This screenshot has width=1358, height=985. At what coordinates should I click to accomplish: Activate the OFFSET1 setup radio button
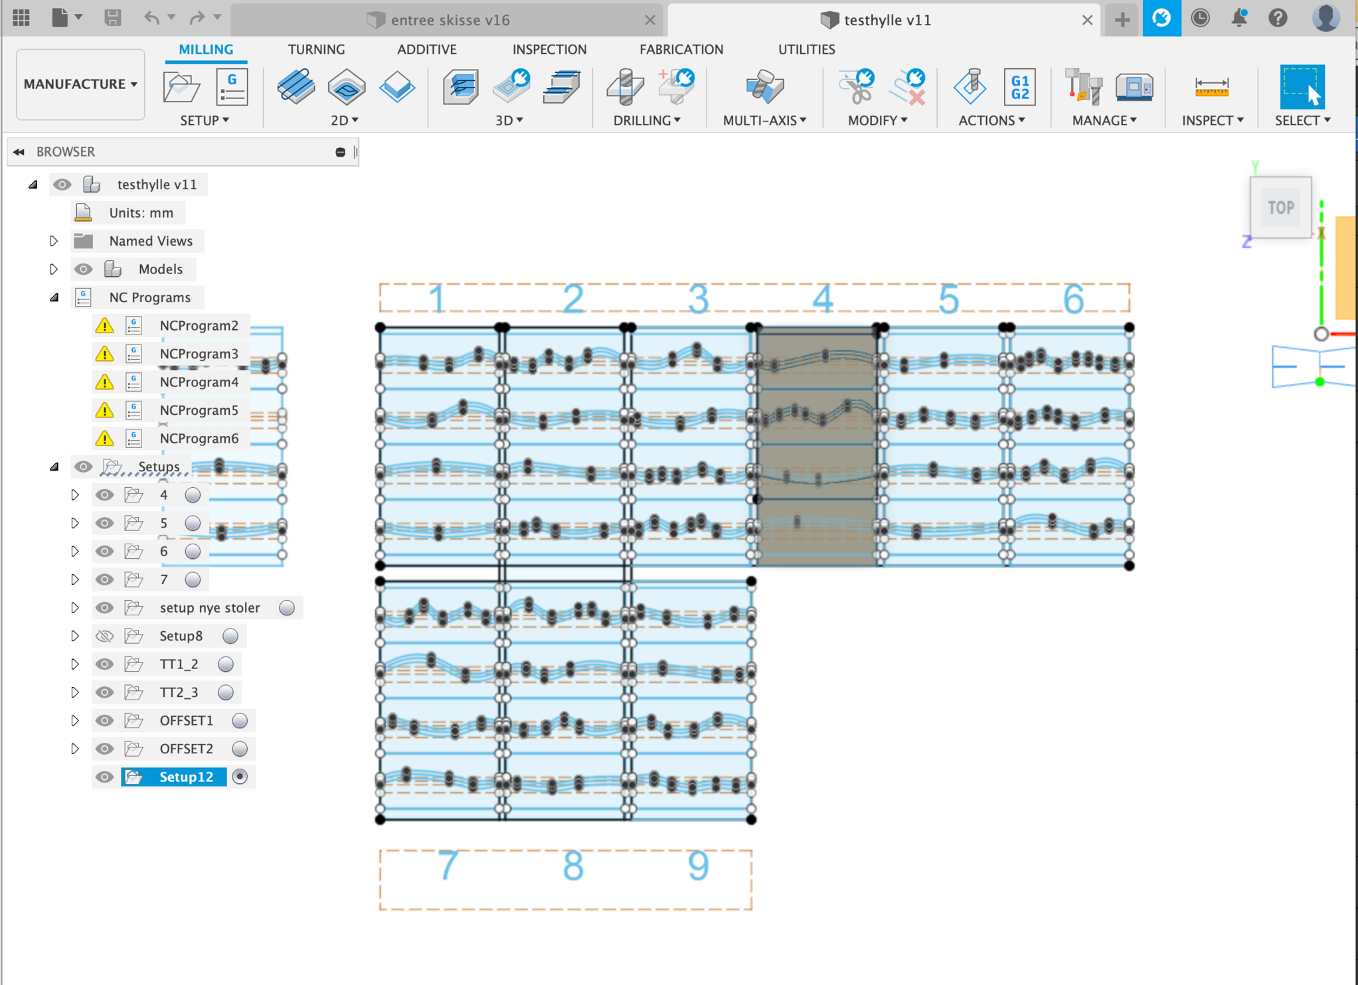click(x=240, y=721)
